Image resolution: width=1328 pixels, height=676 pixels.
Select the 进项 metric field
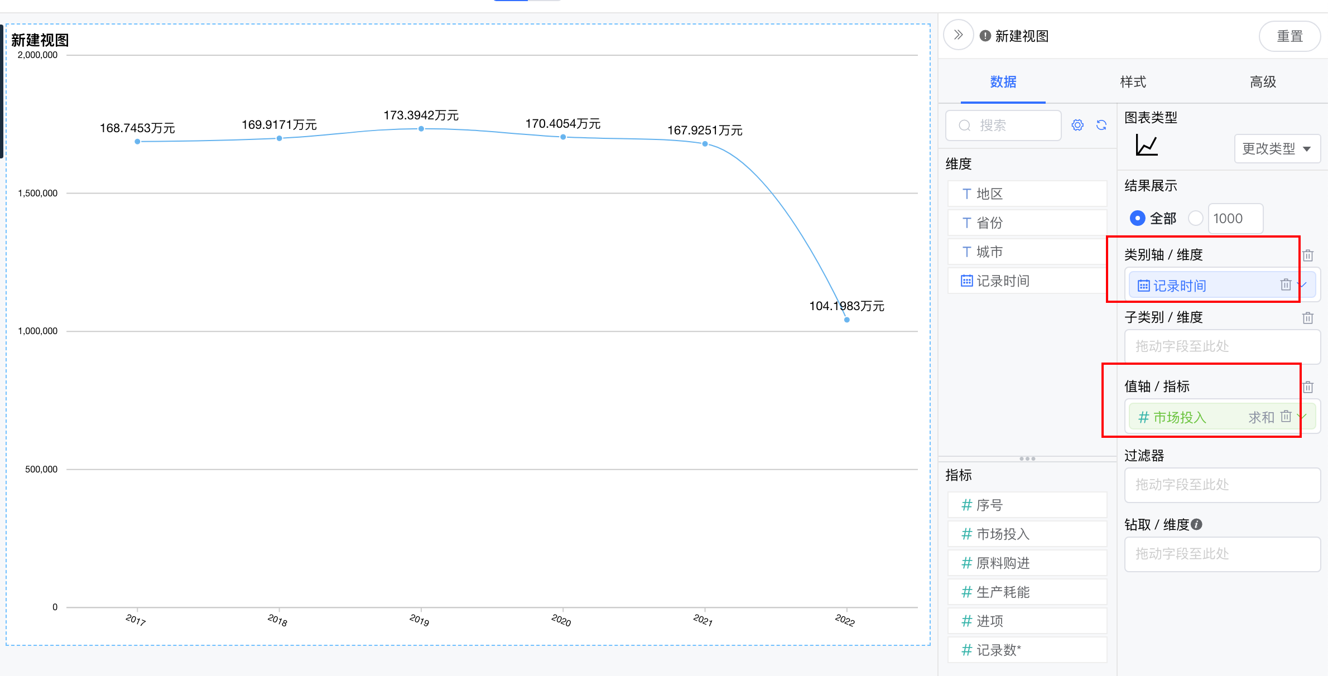tap(1027, 621)
